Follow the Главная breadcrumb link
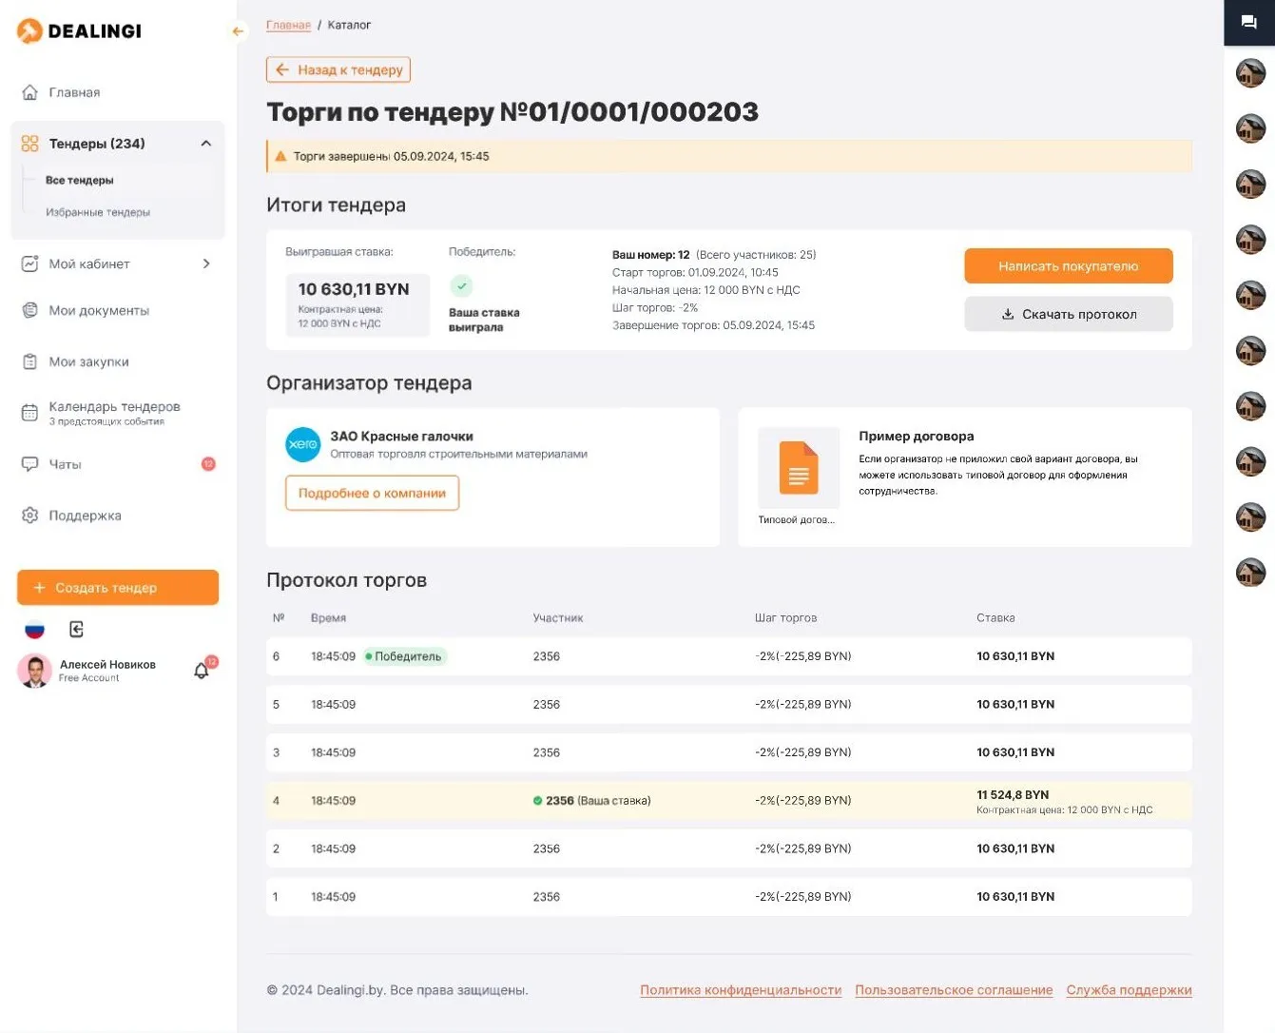1275x1033 pixels. coord(289,25)
